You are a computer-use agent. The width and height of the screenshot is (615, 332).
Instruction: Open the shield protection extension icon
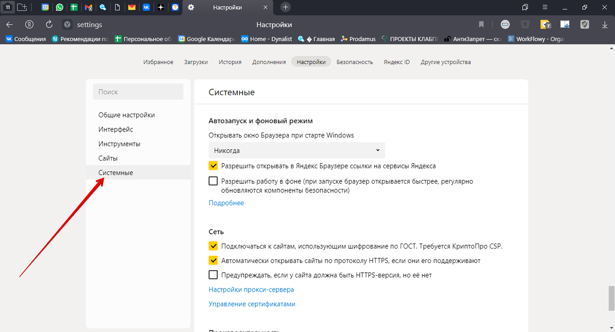585,25
